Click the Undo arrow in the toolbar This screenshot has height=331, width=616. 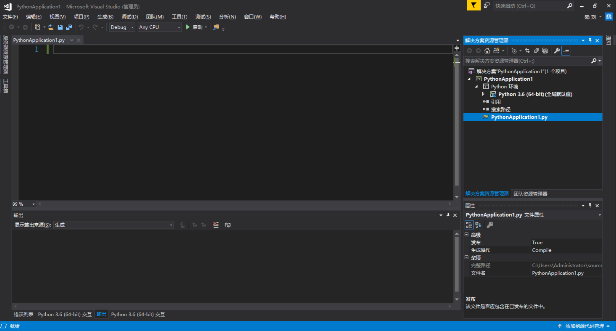[81, 27]
